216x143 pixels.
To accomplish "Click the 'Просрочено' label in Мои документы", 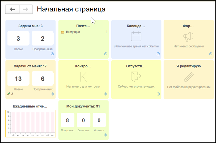I will (68, 130).
